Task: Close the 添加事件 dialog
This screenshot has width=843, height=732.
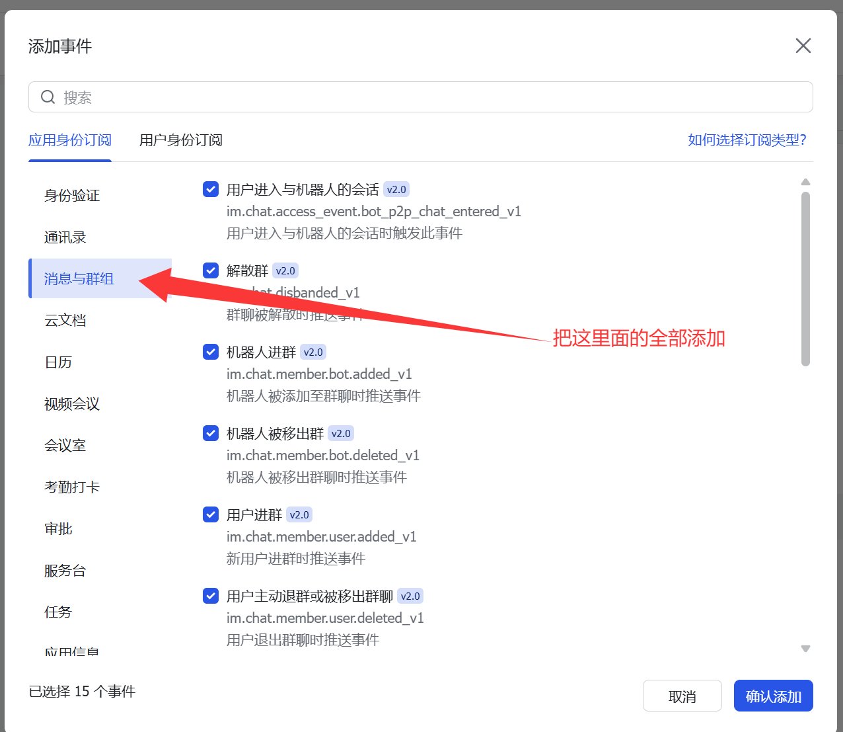Action: click(803, 46)
